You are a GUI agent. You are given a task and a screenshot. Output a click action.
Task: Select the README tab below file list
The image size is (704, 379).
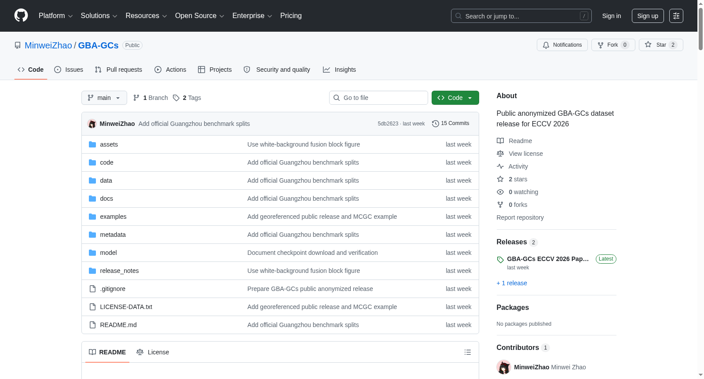pos(107,352)
